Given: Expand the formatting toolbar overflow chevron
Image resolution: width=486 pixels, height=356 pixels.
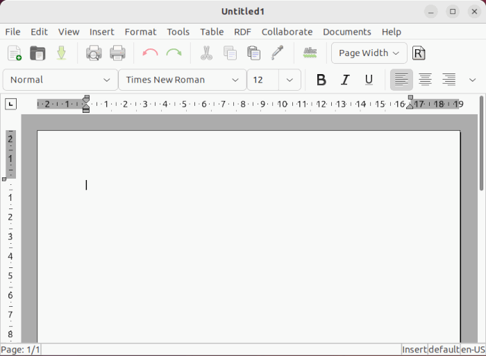Looking at the screenshot, I should pos(472,80).
